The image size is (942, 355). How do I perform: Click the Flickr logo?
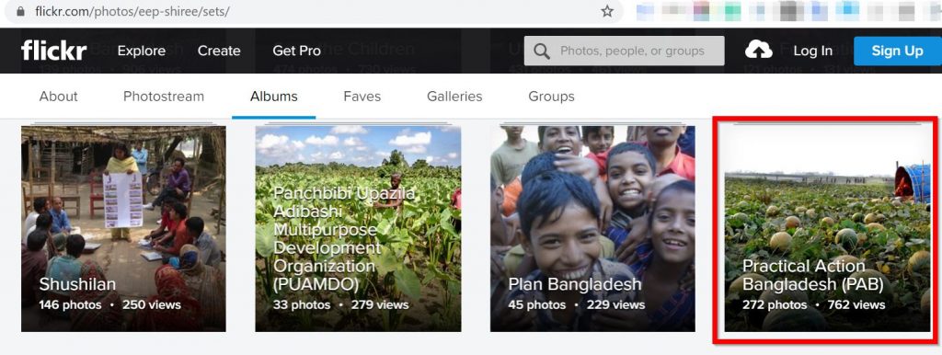click(53, 51)
